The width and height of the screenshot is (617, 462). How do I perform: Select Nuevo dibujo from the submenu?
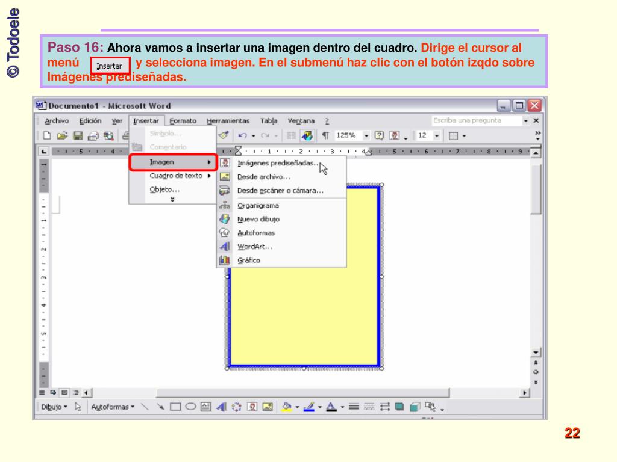pos(281,219)
